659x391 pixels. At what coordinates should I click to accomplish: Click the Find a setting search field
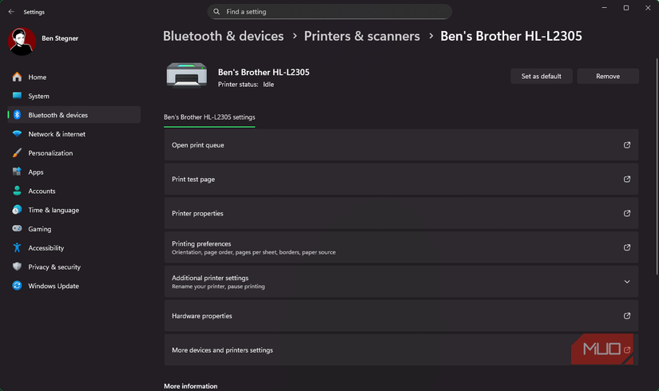tap(335, 12)
